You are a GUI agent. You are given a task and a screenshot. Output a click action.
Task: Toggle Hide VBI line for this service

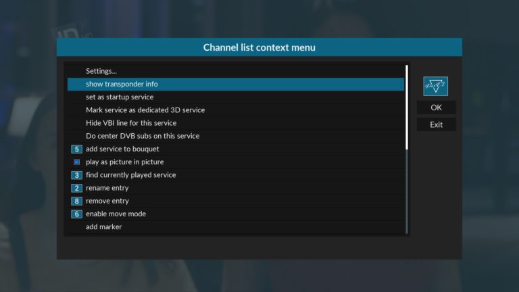click(236, 123)
